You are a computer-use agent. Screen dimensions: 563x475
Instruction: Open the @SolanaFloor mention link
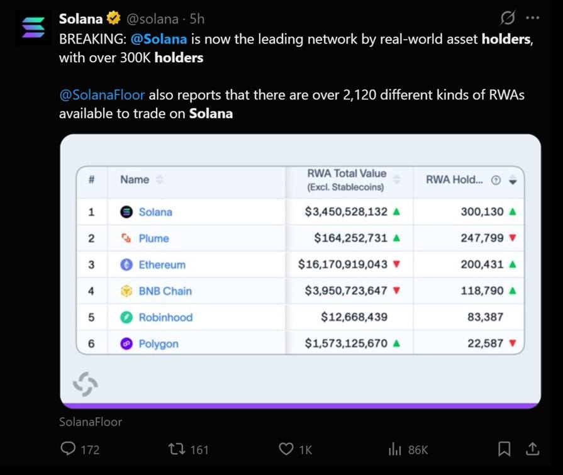(x=102, y=95)
